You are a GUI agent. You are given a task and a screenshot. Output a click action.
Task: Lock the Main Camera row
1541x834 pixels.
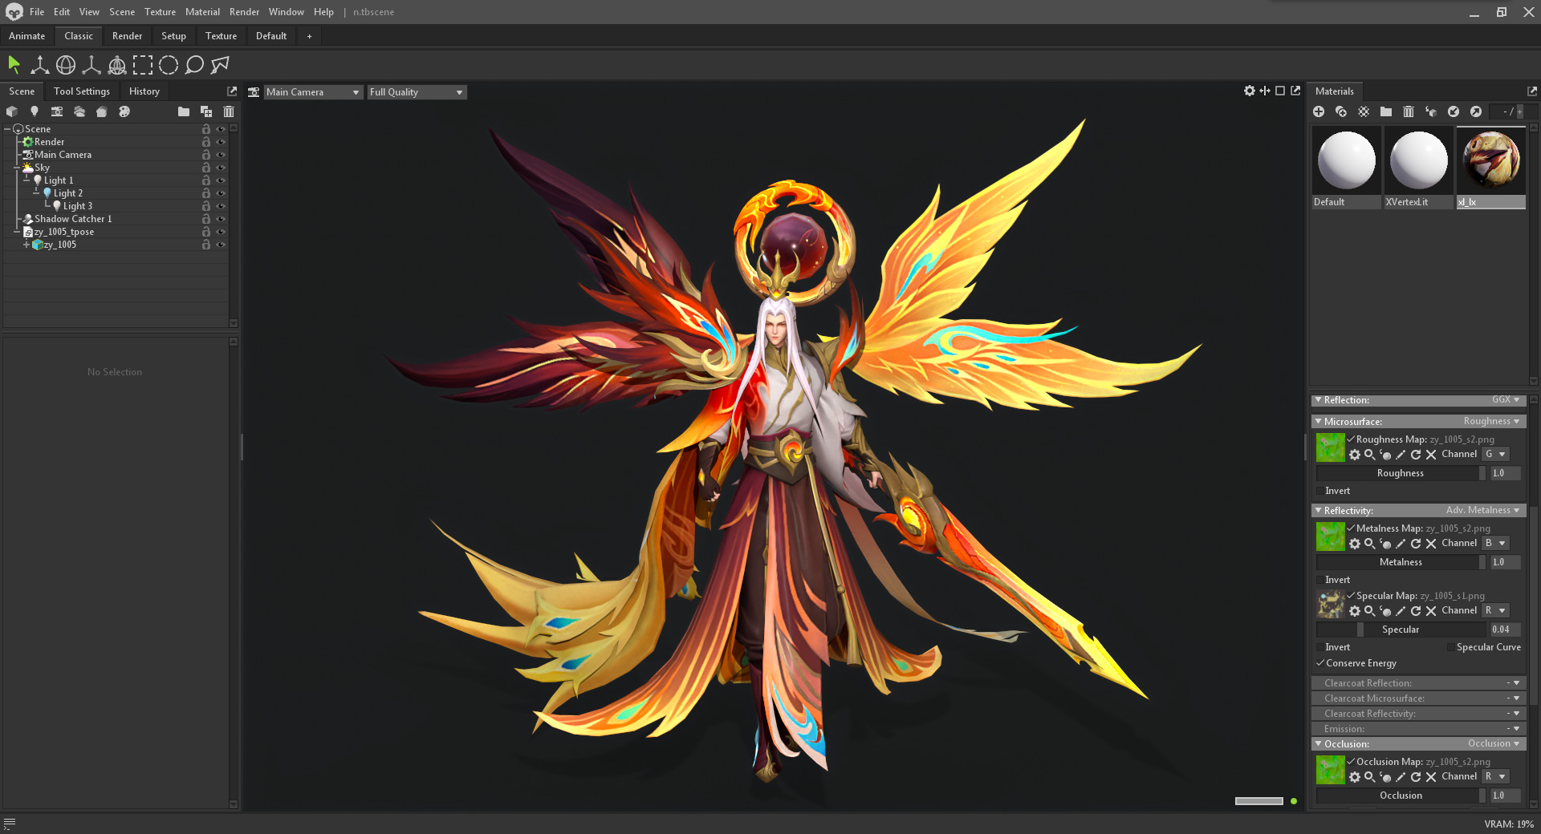tap(206, 155)
